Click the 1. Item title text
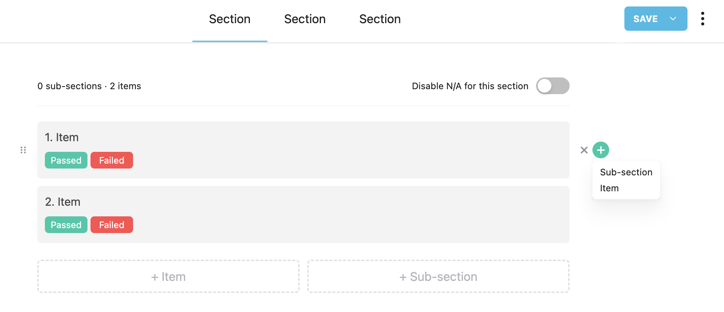 click(x=62, y=137)
